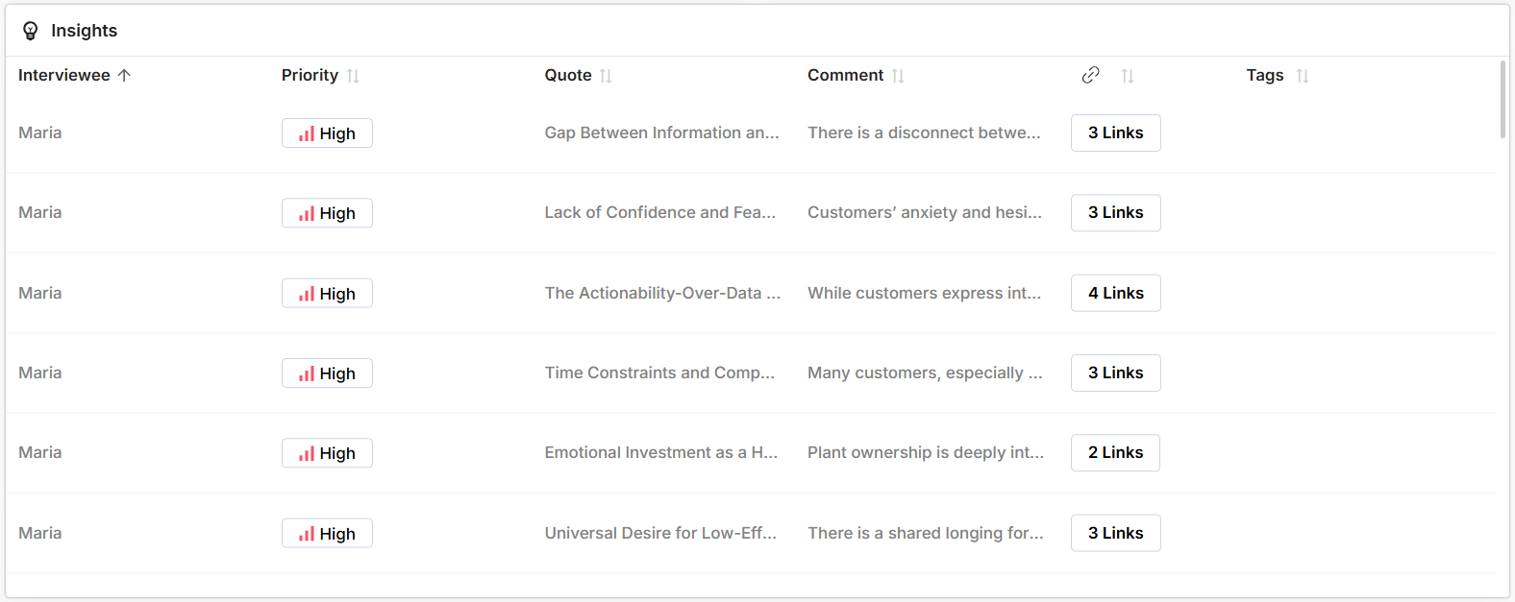Open priority badge for Lack of Confidence row
Screen dimensions: 1515x602
coord(327,213)
